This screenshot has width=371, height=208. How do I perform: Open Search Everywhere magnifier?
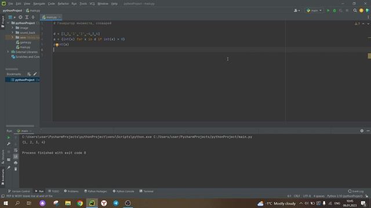(x=355, y=10)
